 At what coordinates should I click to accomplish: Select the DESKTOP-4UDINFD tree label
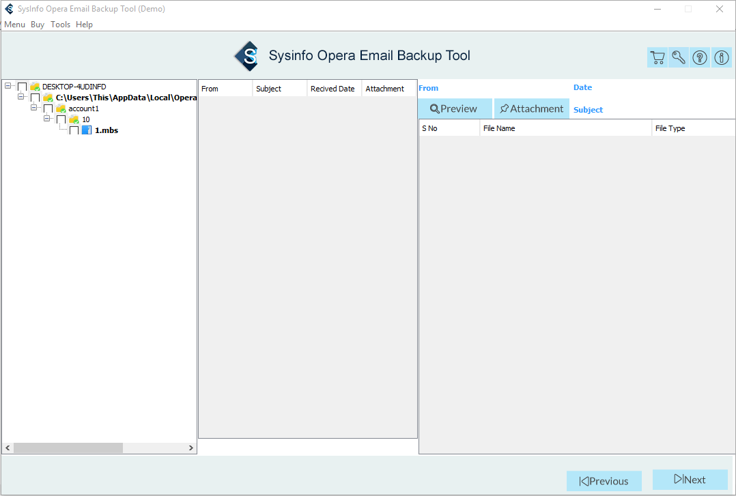(x=74, y=87)
